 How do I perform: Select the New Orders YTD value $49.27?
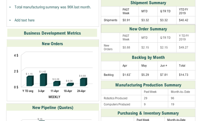point(184,47)
